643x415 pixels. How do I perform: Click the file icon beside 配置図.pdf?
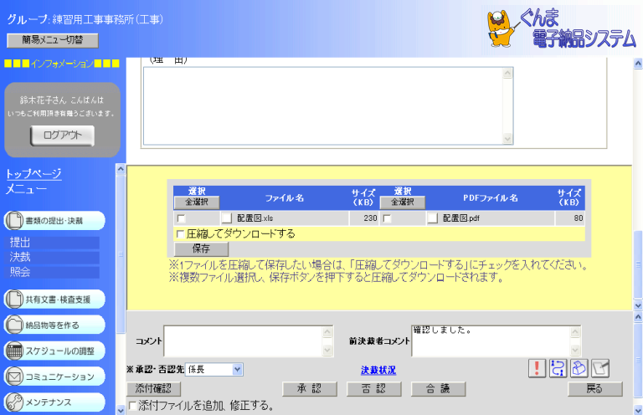pyautogui.click(x=433, y=218)
